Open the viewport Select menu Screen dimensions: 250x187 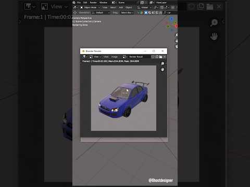pyautogui.click(x=113, y=7)
